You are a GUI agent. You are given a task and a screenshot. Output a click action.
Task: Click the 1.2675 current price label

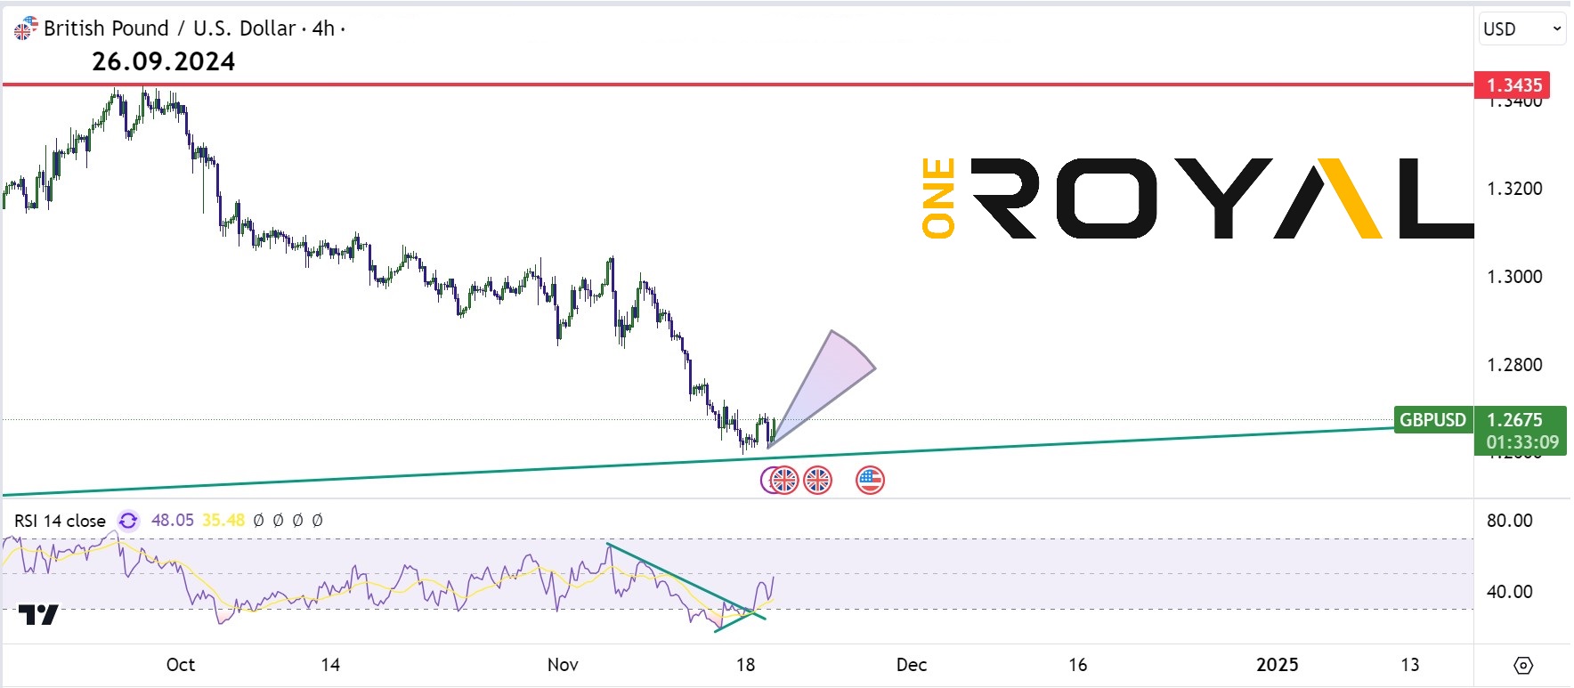click(x=1514, y=419)
